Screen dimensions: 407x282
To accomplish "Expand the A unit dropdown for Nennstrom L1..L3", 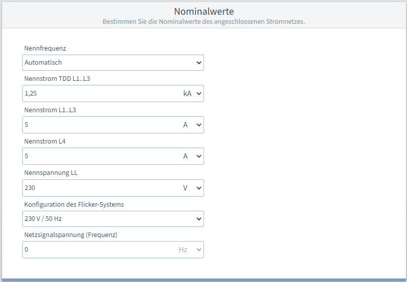I will 192,125.
